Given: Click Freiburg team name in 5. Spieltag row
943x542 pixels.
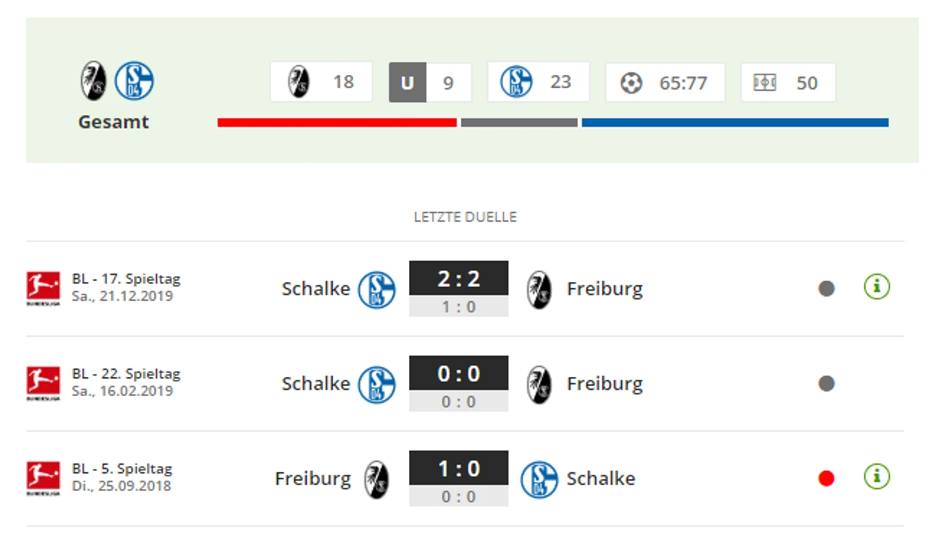Looking at the screenshot, I should pyautogui.click(x=313, y=479).
